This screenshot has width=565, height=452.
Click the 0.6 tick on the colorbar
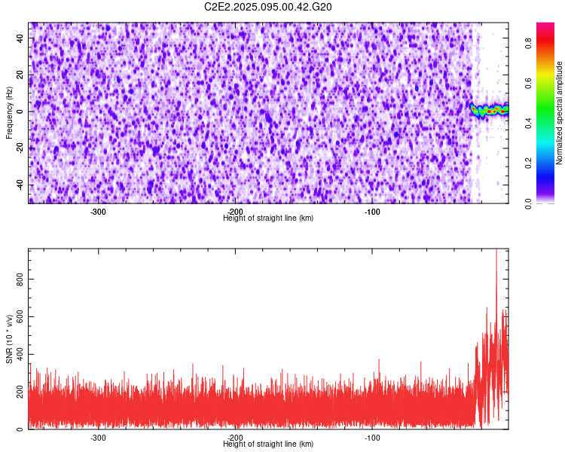click(x=528, y=84)
